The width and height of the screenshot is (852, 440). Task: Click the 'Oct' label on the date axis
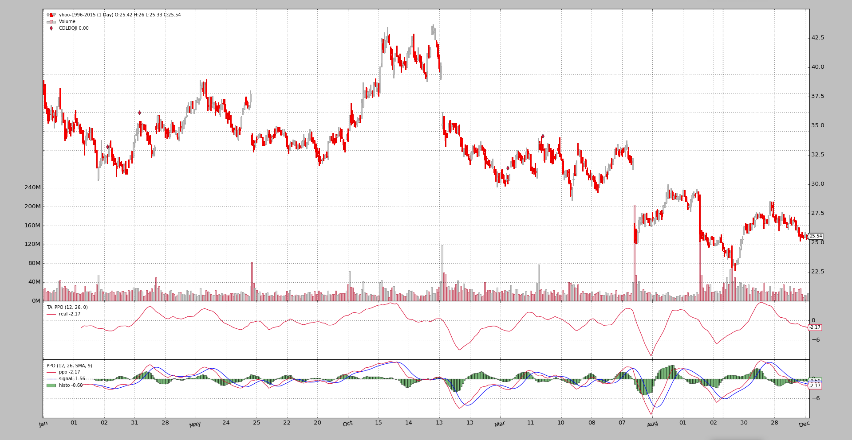pyautogui.click(x=348, y=424)
